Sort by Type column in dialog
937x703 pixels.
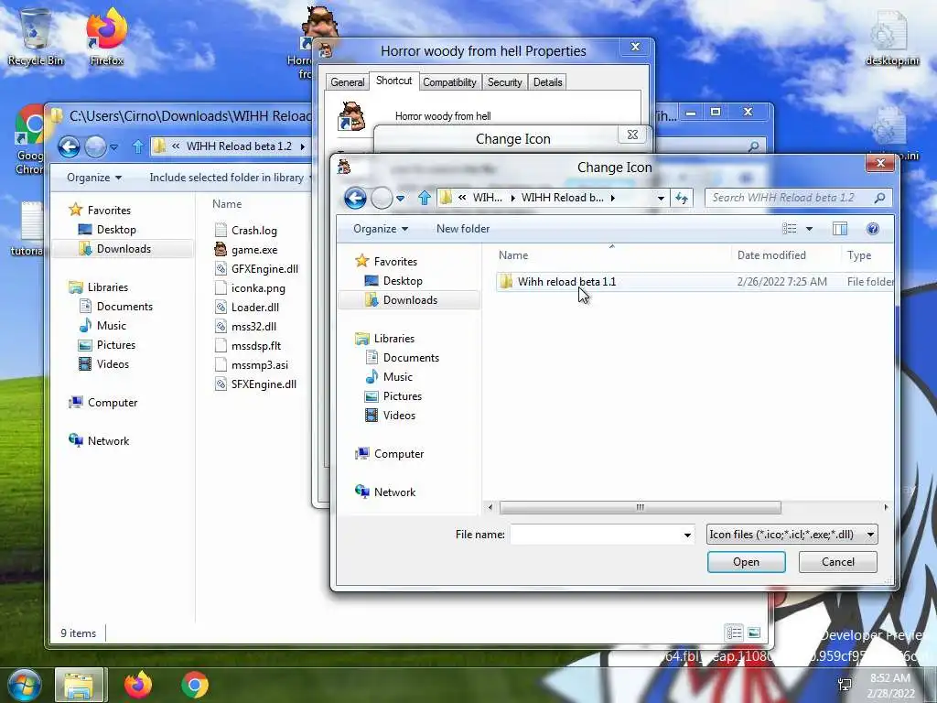[858, 255]
